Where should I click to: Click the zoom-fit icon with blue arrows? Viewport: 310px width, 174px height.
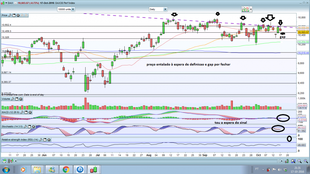point(293,161)
